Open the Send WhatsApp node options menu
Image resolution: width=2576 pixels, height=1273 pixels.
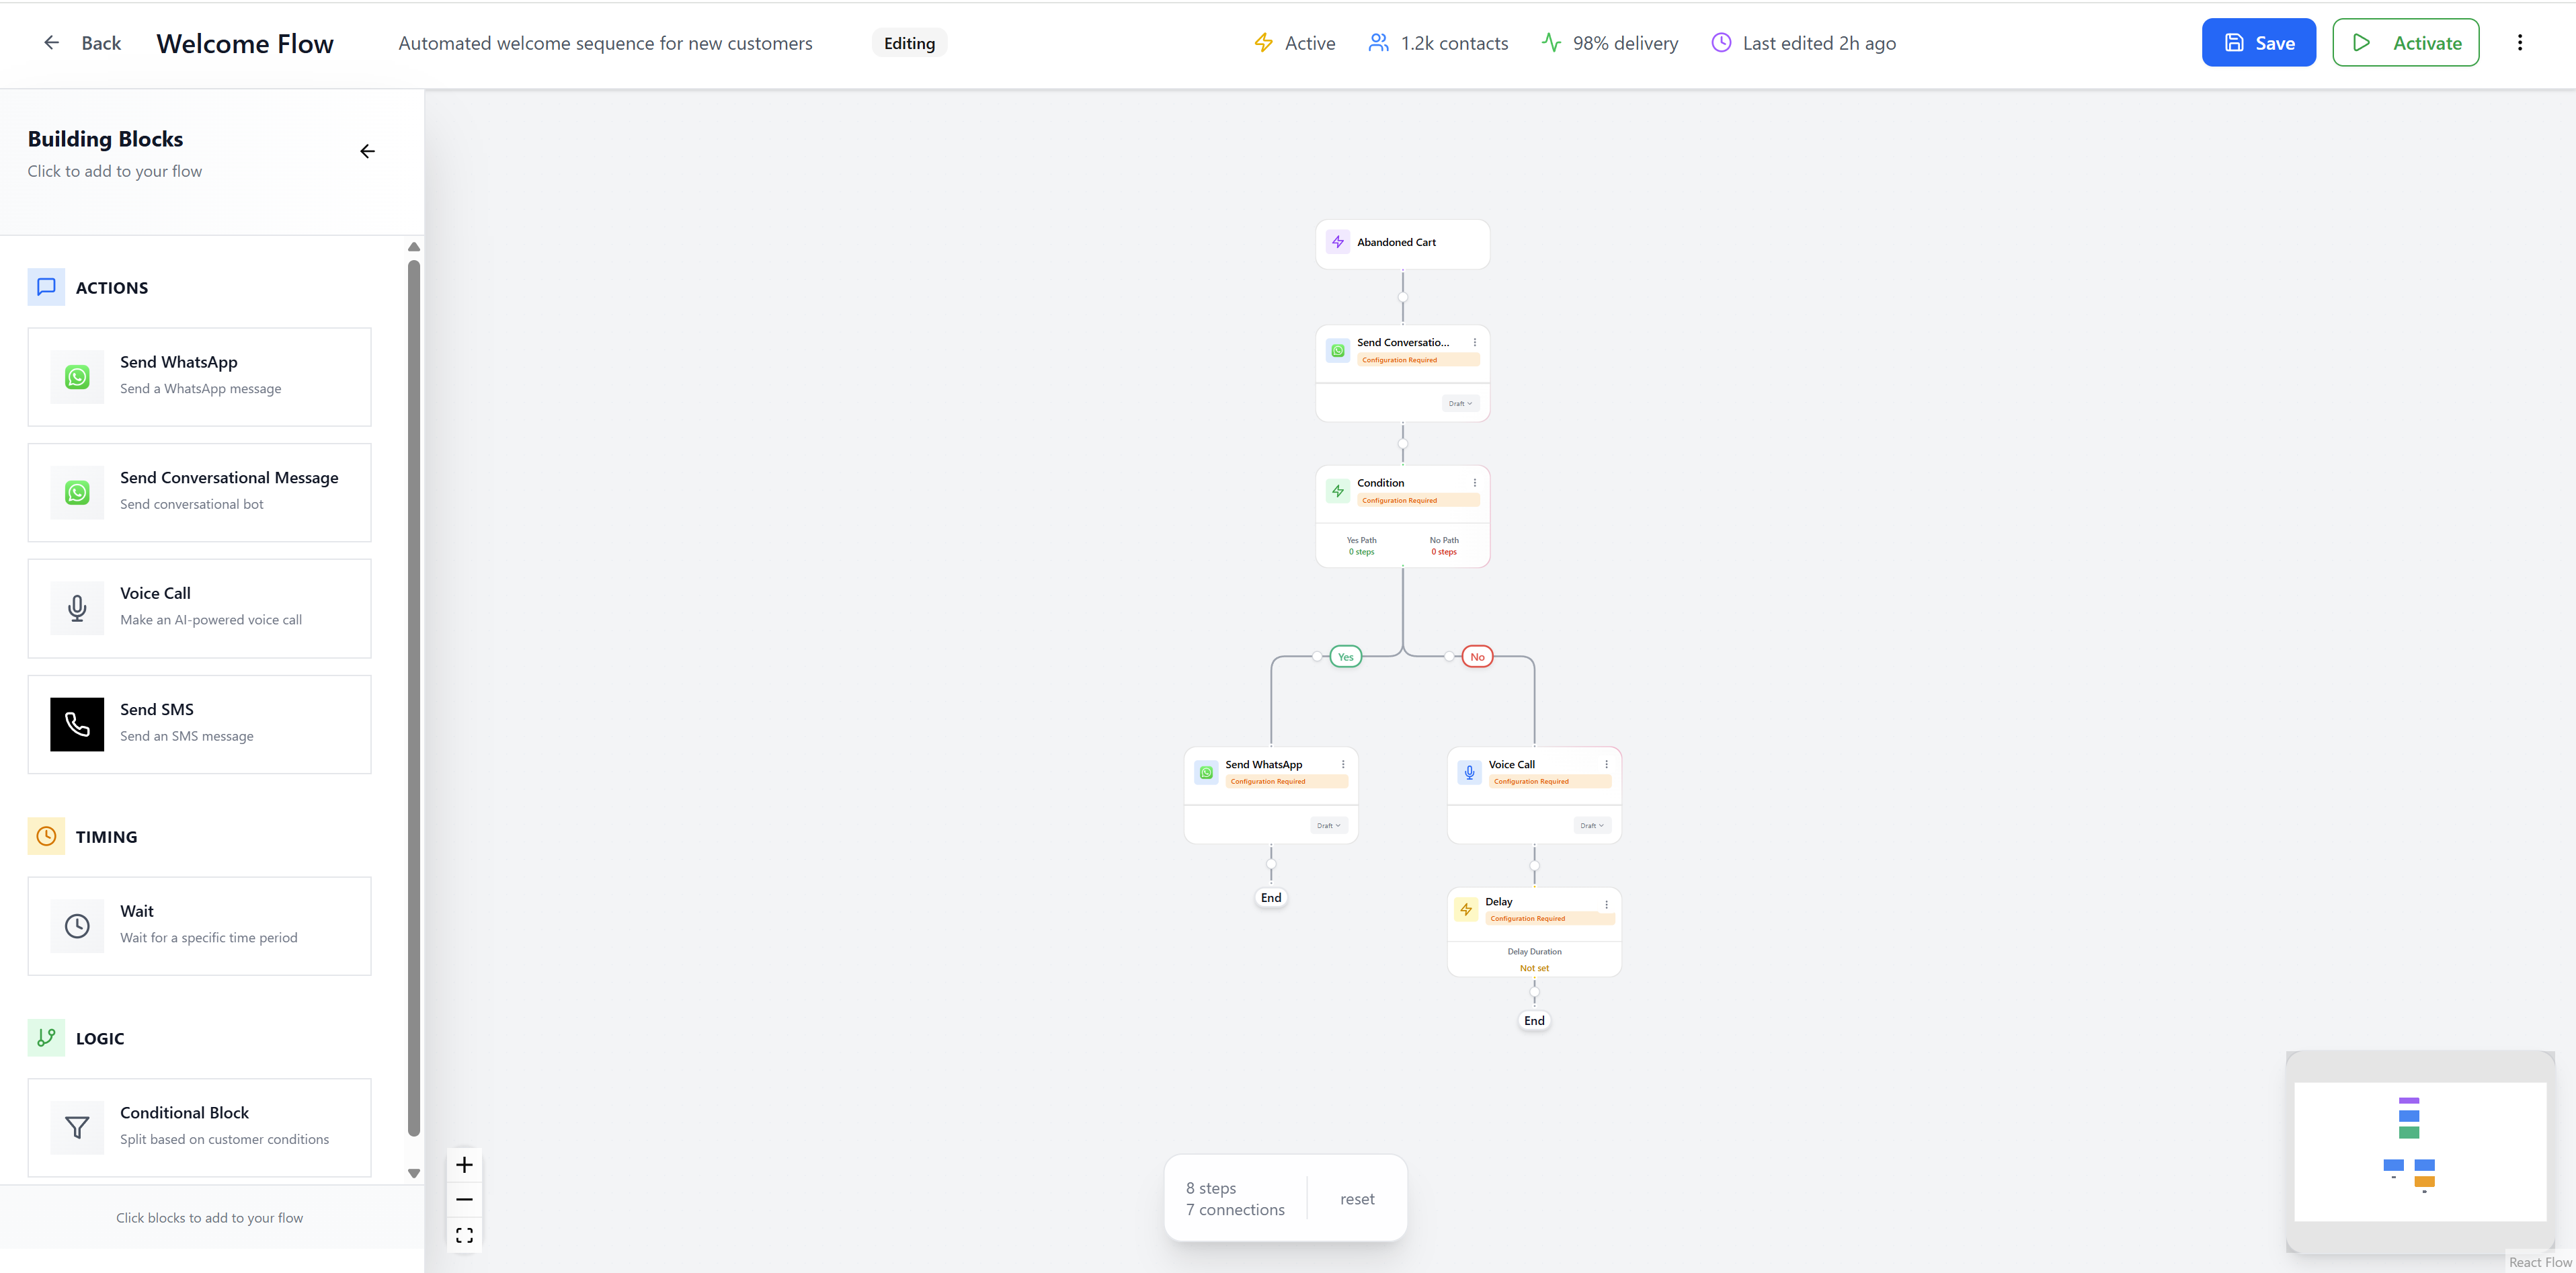(1343, 764)
